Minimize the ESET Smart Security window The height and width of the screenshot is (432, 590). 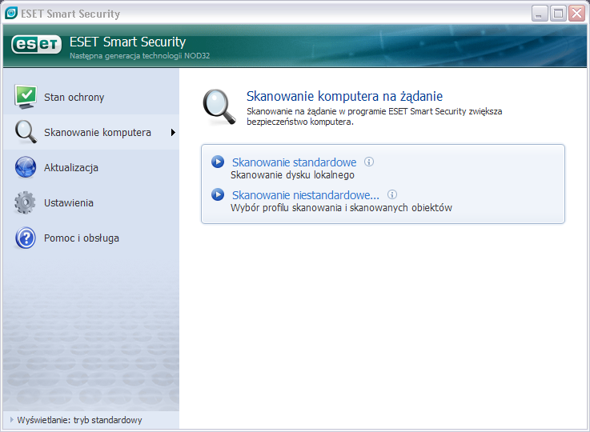coord(540,14)
